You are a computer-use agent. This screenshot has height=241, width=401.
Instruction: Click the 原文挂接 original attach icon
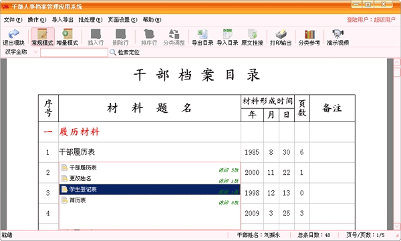tap(252, 37)
